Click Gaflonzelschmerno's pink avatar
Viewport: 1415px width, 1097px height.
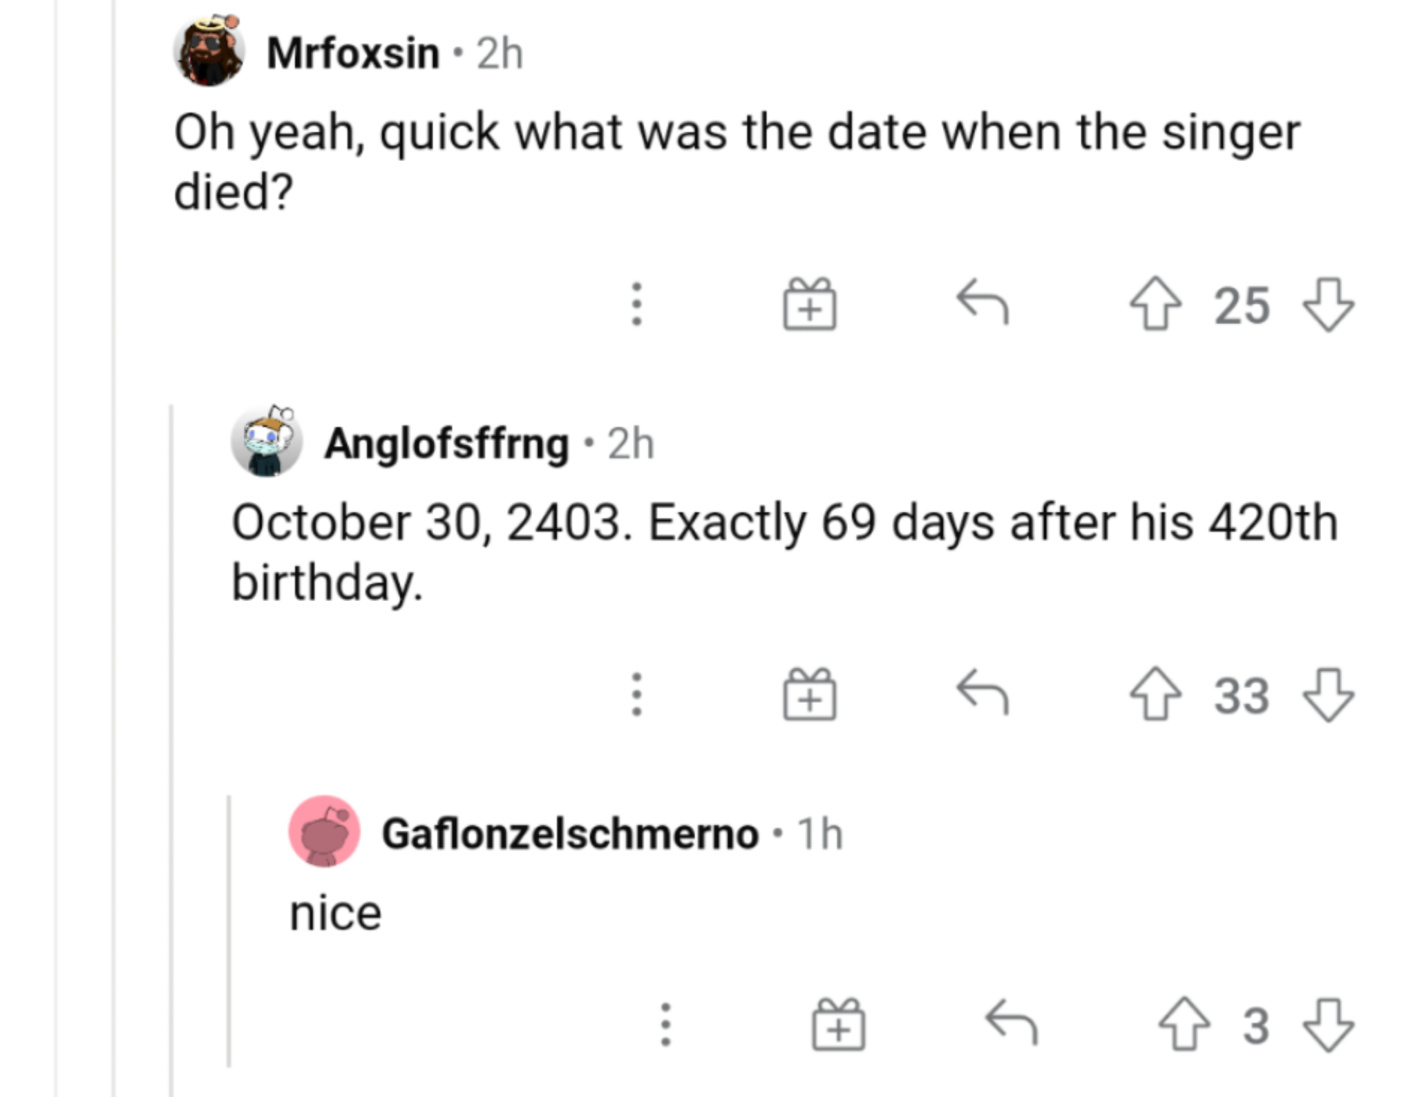tap(324, 832)
